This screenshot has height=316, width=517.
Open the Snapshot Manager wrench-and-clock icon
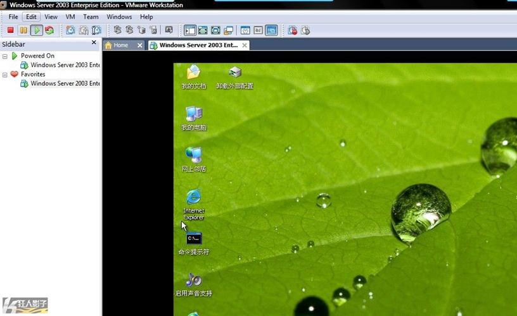click(x=96, y=30)
